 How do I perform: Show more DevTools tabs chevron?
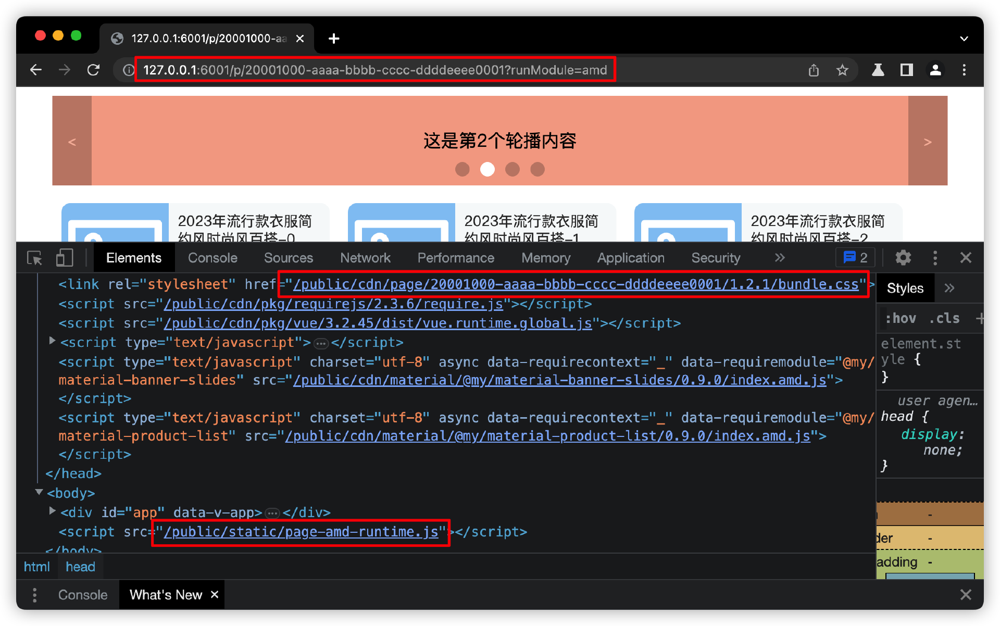click(780, 258)
